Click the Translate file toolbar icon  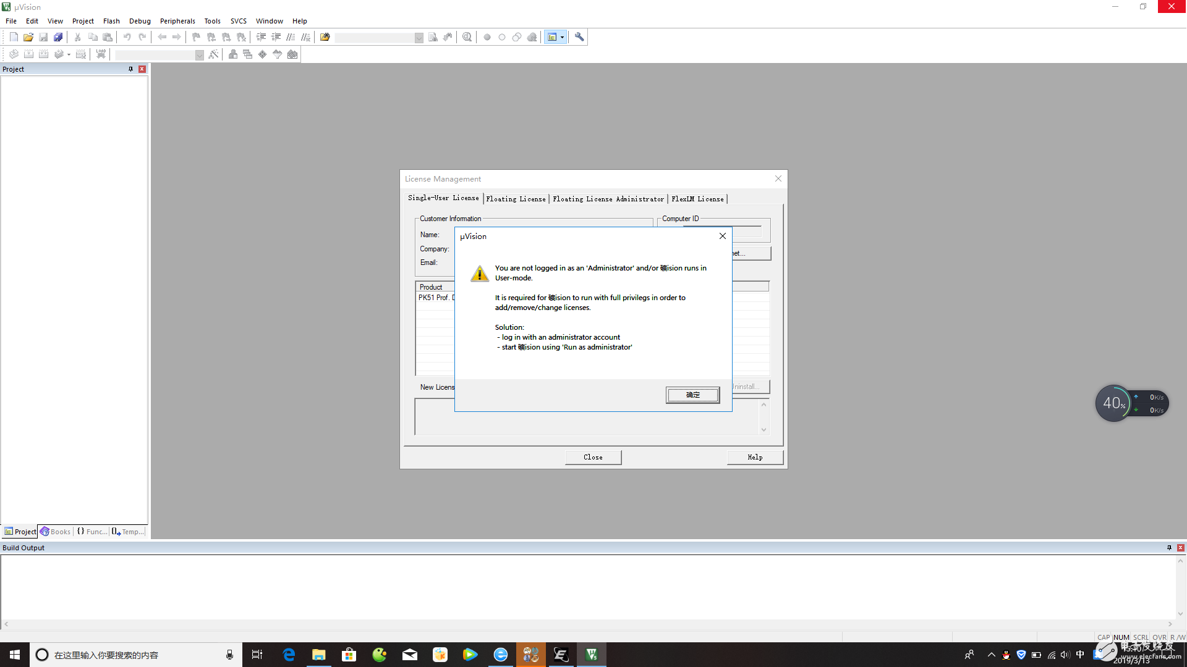14,54
